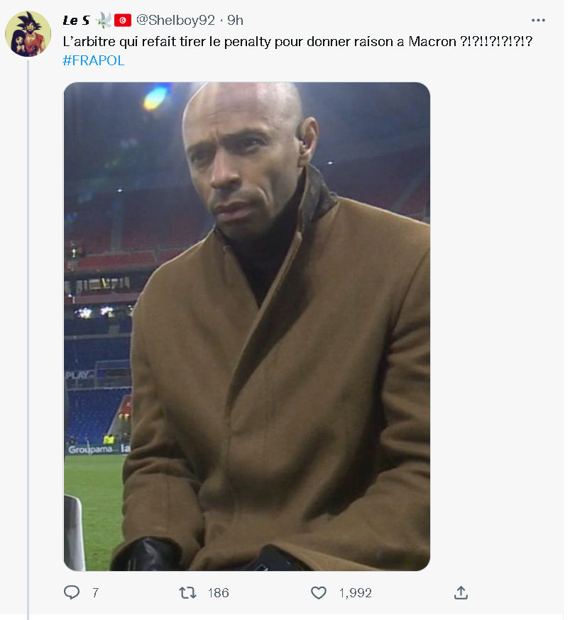Image resolution: width=570 pixels, height=620 pixels.
Task: Click the Tunisia flag emoji beside name
Action: 123,21
